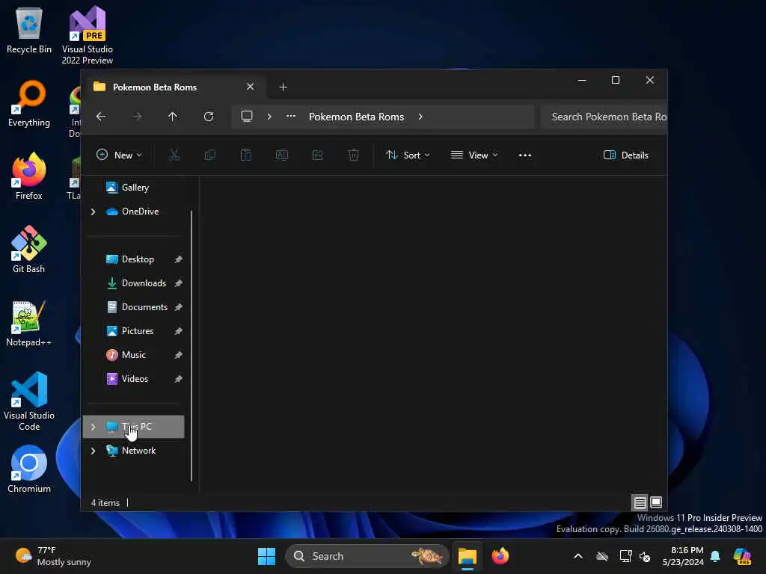
Task: Click the pin icon next to Music
Action: tap(178, 355)
